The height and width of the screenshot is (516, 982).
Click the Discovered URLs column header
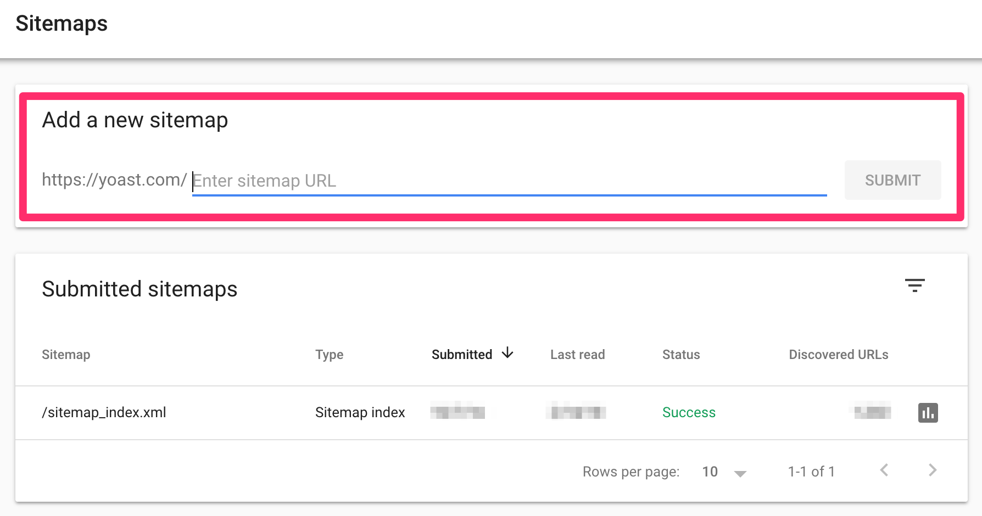[838, 355]
